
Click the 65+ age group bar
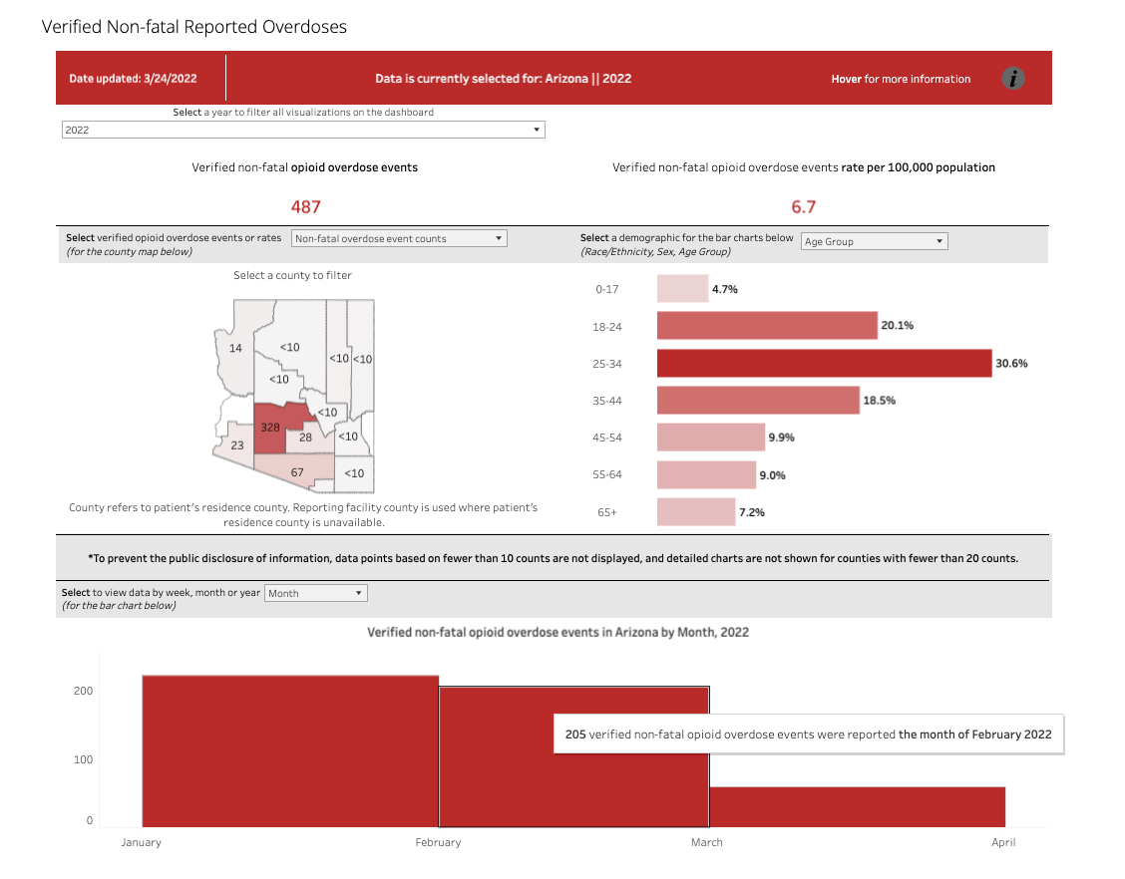point(696,511)
